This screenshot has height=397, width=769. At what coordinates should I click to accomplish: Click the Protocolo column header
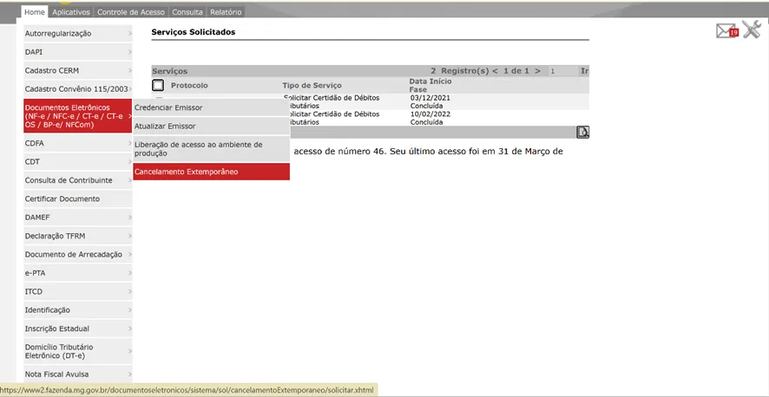[189, 86]
